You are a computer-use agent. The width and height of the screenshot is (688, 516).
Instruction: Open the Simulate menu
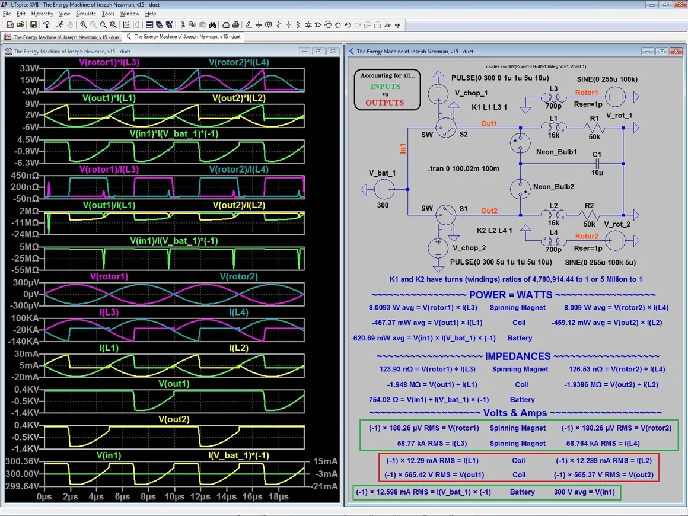click(x=85, y=14)
